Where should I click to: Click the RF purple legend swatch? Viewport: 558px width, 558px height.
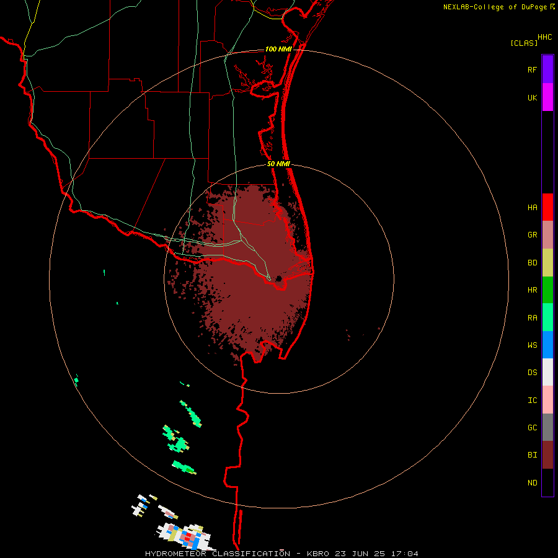(x=547, y=69)
